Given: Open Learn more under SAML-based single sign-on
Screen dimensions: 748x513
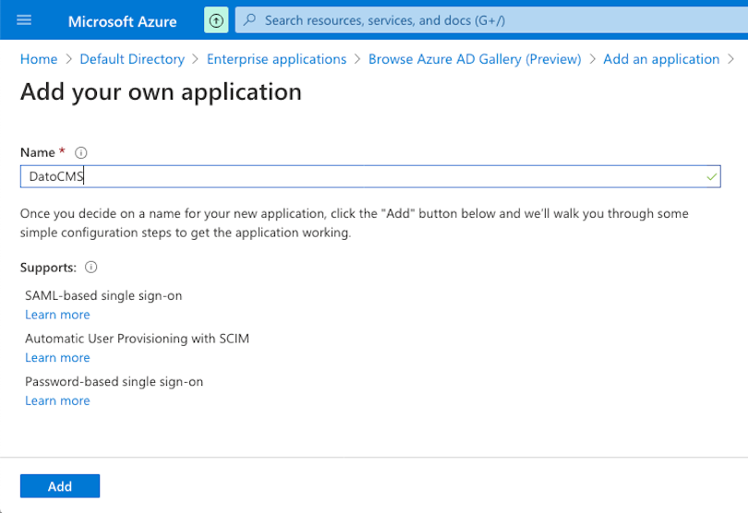Looking at the screenshot, I should point(57,315).
